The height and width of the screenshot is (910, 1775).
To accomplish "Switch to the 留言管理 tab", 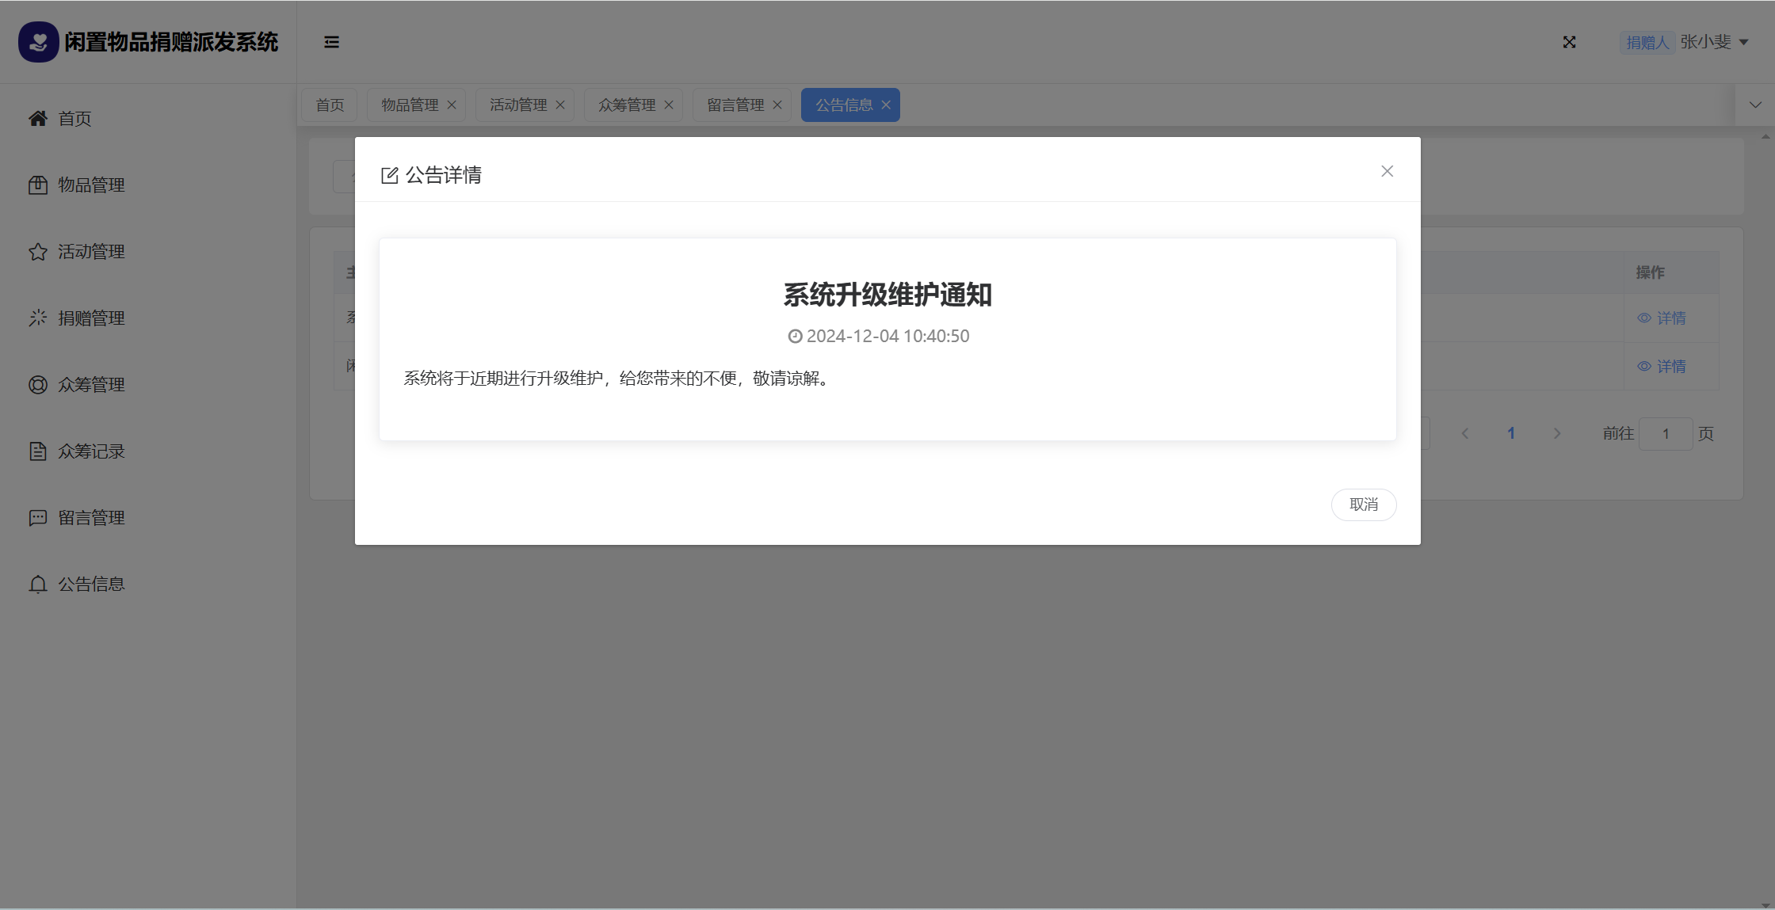I will click(735, 105).
